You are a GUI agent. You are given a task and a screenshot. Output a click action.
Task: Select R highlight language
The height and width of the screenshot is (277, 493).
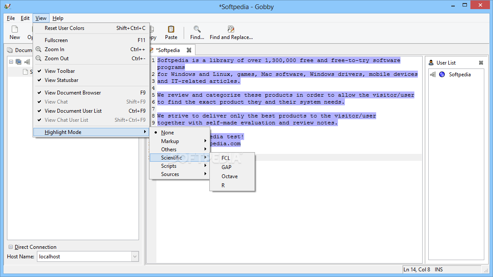[232, 186]
